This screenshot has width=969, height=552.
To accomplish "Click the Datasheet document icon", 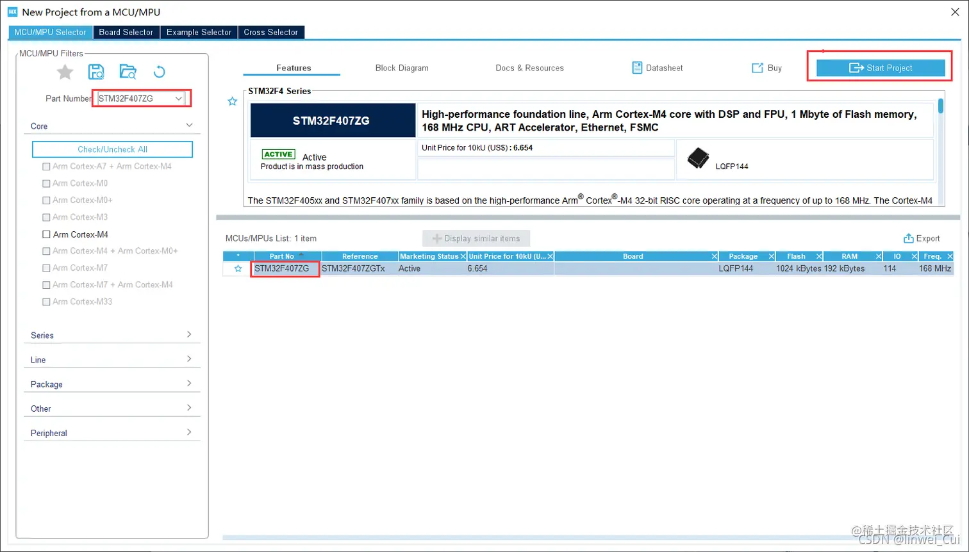I will [x=637, y=68].
